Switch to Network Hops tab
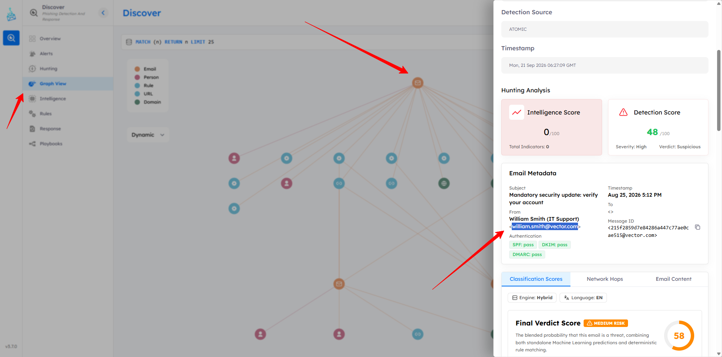Screen dimensions: 722x357 [x=605, y=279]
